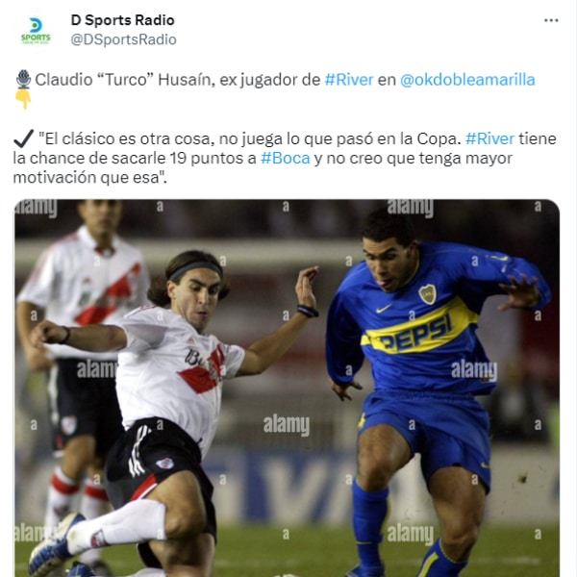Open the #River hashtag before 'tiene'
The image size is (577, 577).
[x=489, y=138]
